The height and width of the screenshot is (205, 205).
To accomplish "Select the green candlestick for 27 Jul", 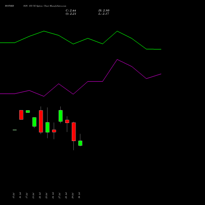I will tap(61, 116).
